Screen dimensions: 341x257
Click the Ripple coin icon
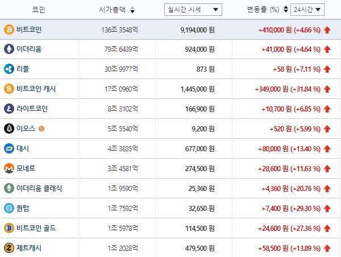pos(9,69)
